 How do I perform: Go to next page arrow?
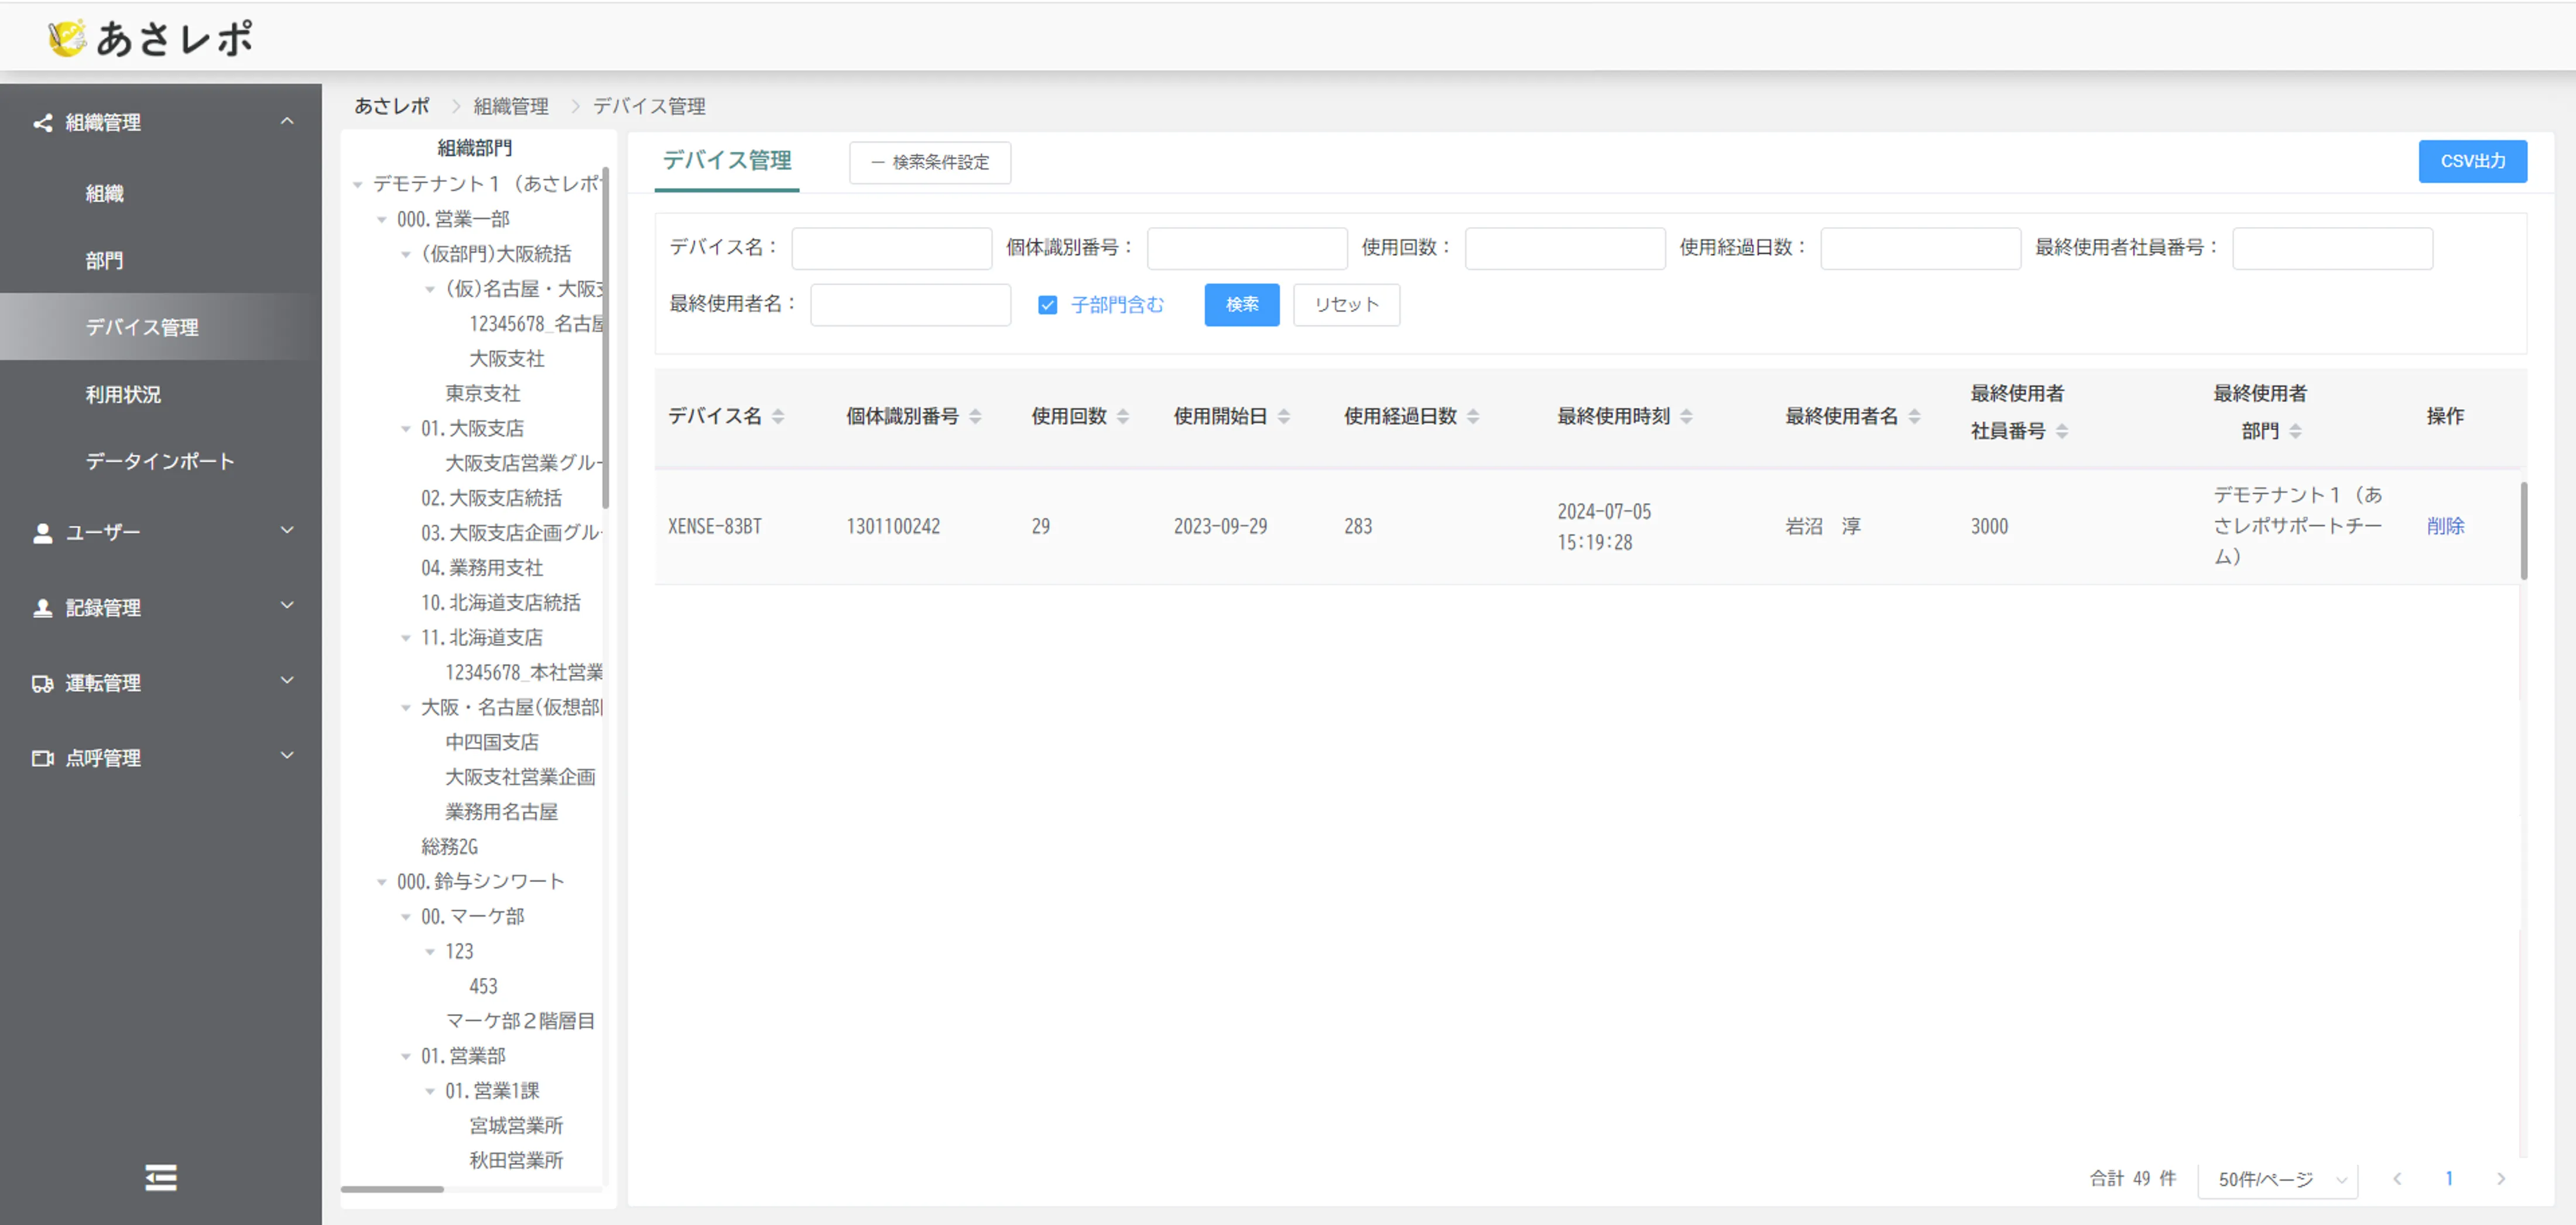pyautogui.click(x=2501, y=1179)
